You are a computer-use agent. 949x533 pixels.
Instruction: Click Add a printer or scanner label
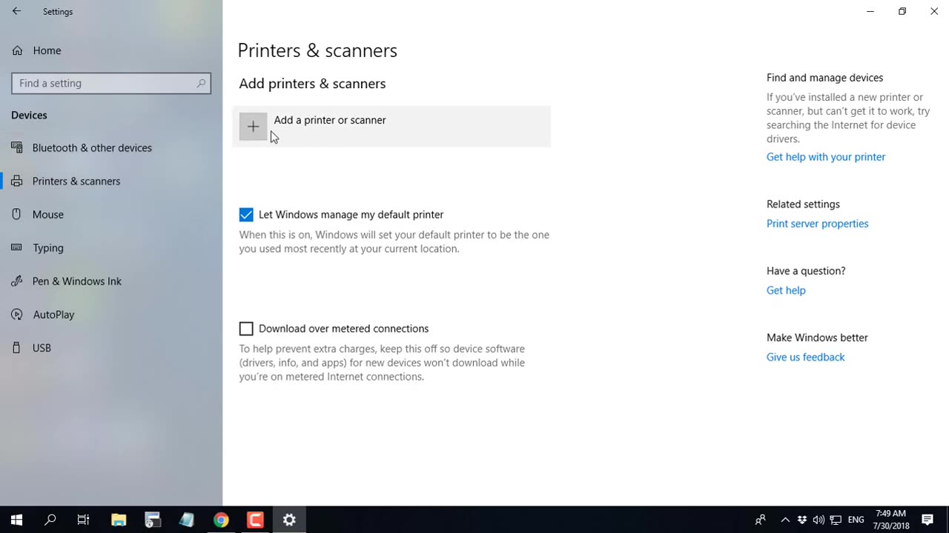(x=330, y=120)
